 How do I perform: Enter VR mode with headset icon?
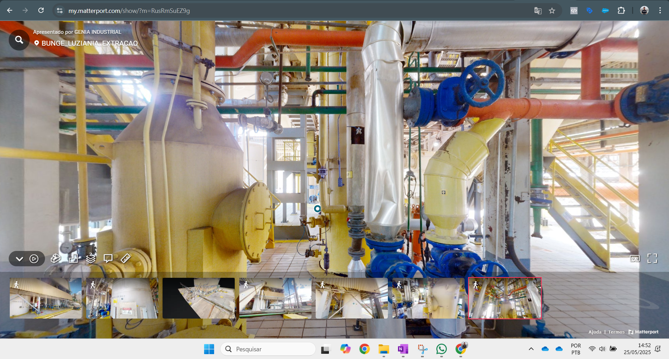(635, 259)
